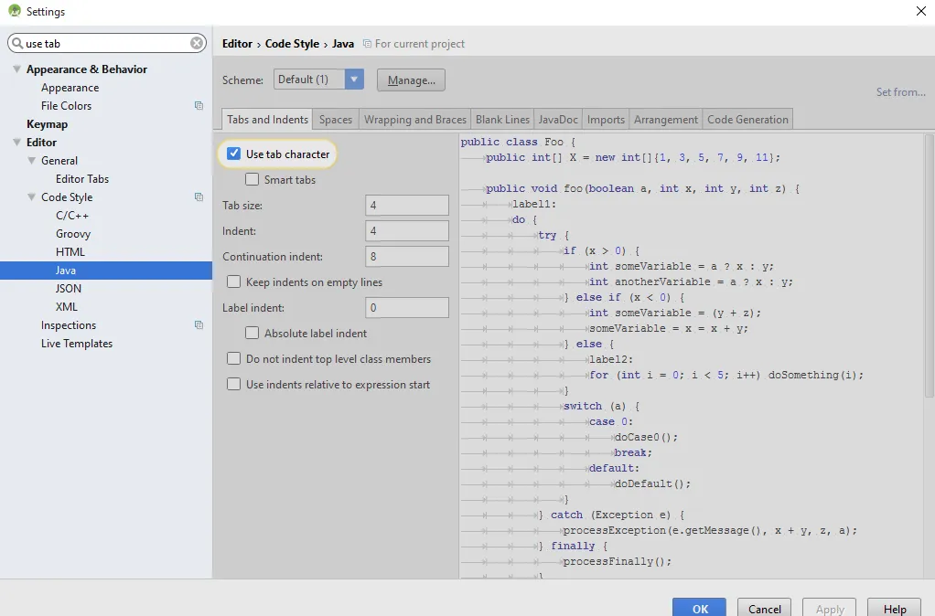Collapse the General tree node arrow
The width and height of the screenshot is (935, 616).
pyautogui.click(x=32, y=161)
